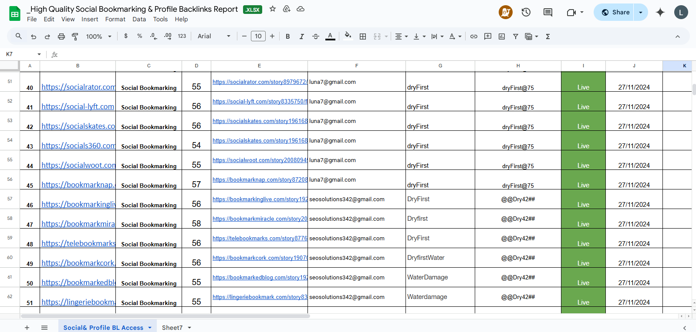Expand the Share button dropdown arrow
This screenshot has height=332, width=696.
641,12
